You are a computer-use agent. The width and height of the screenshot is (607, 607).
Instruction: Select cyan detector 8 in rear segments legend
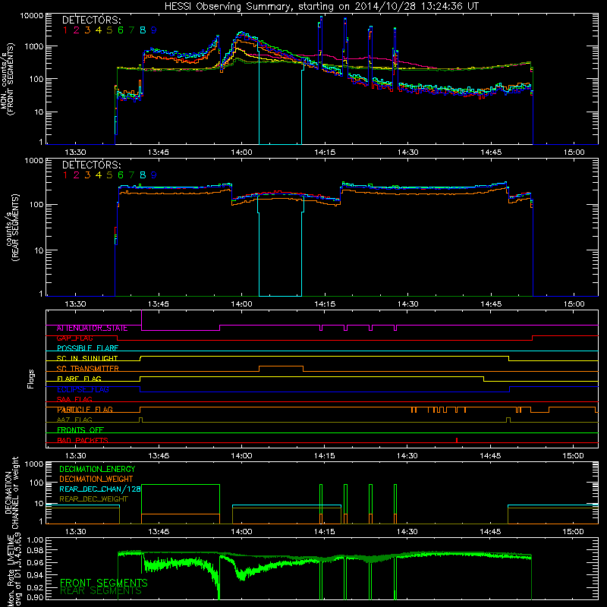pyautogui.click(x=143, y=175)
